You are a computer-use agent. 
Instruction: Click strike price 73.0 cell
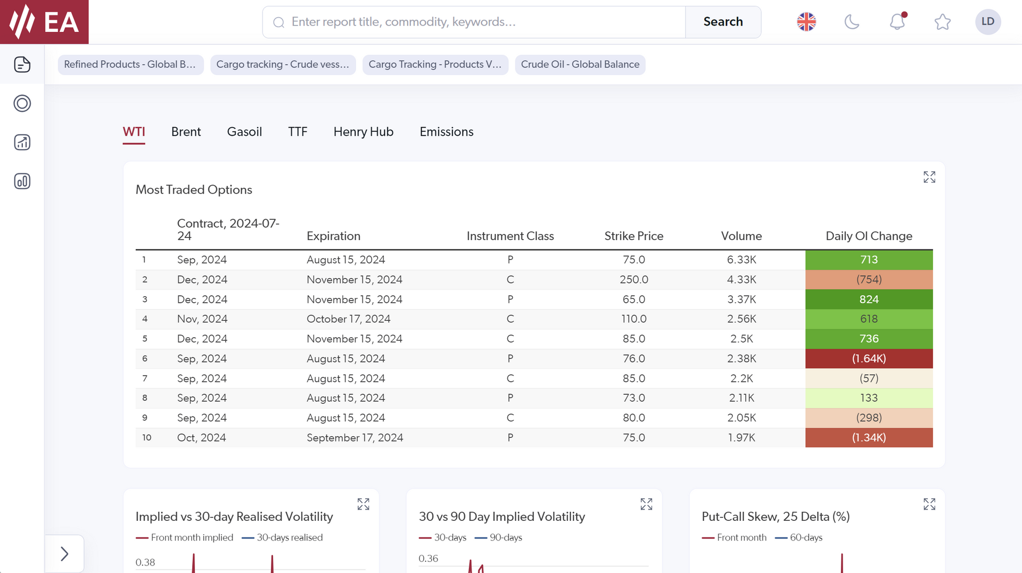633,398
